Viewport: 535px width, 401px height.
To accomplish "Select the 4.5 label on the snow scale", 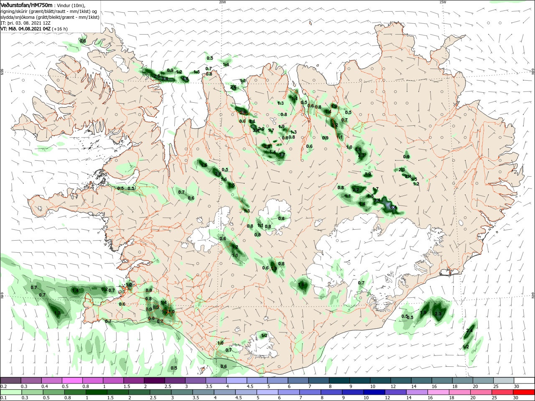I will point(250,387).
